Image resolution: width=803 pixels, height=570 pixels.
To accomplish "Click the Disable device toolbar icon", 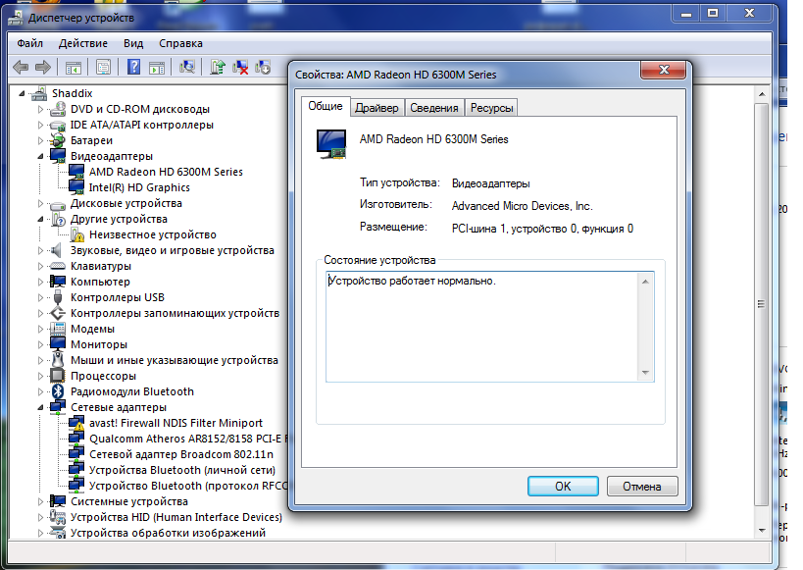I will click(263, 67).
